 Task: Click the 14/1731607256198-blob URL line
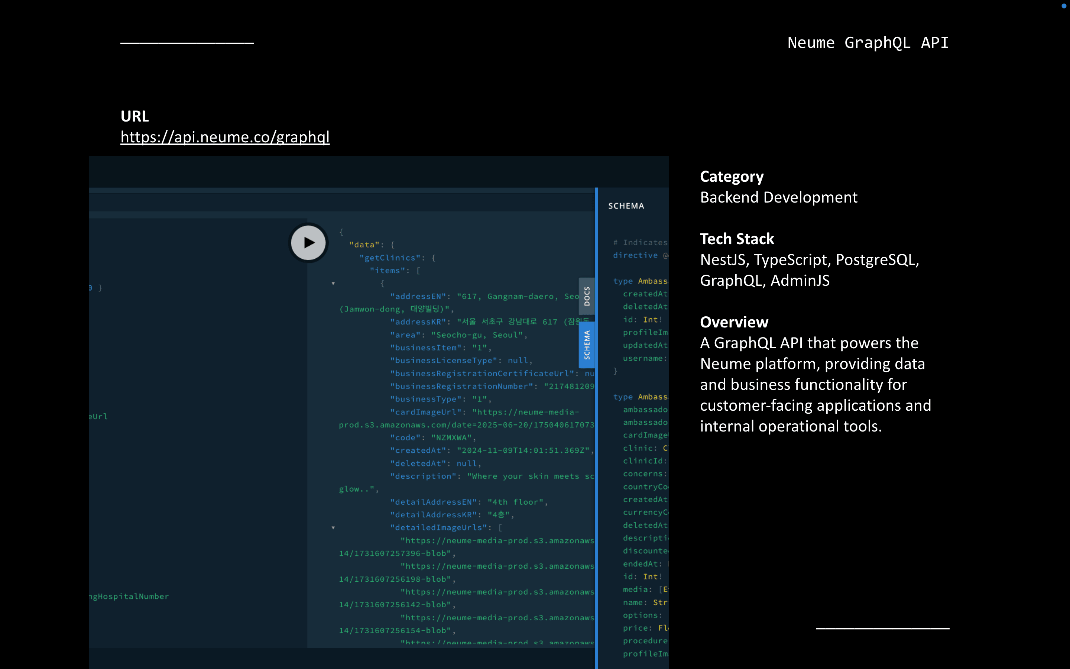pos(397,579)
